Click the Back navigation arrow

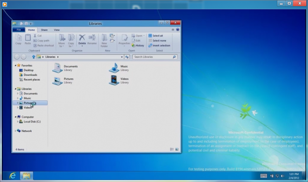tap(17, 57)
